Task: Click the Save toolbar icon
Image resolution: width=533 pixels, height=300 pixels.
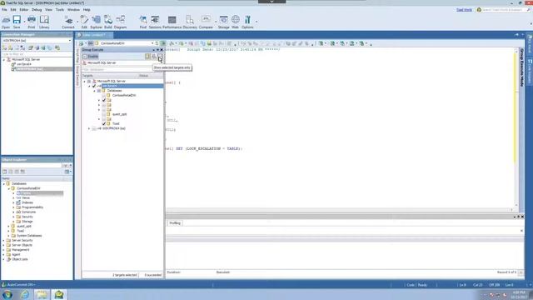Action: 17,22
